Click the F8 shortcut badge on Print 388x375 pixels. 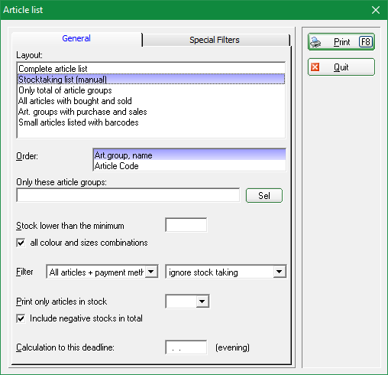pyautogui.click(x=366, y=42)
